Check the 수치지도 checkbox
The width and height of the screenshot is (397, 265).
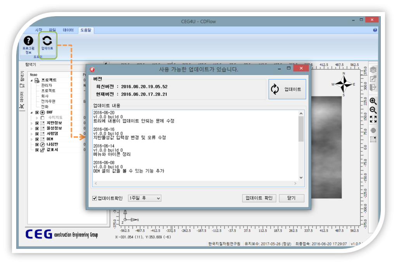point(43,118)
